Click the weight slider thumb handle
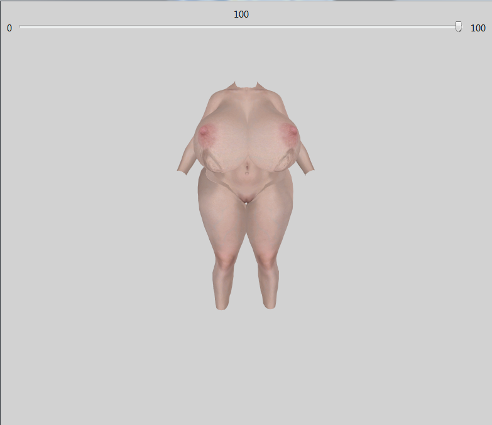492x425 pixels. point(459,27)
